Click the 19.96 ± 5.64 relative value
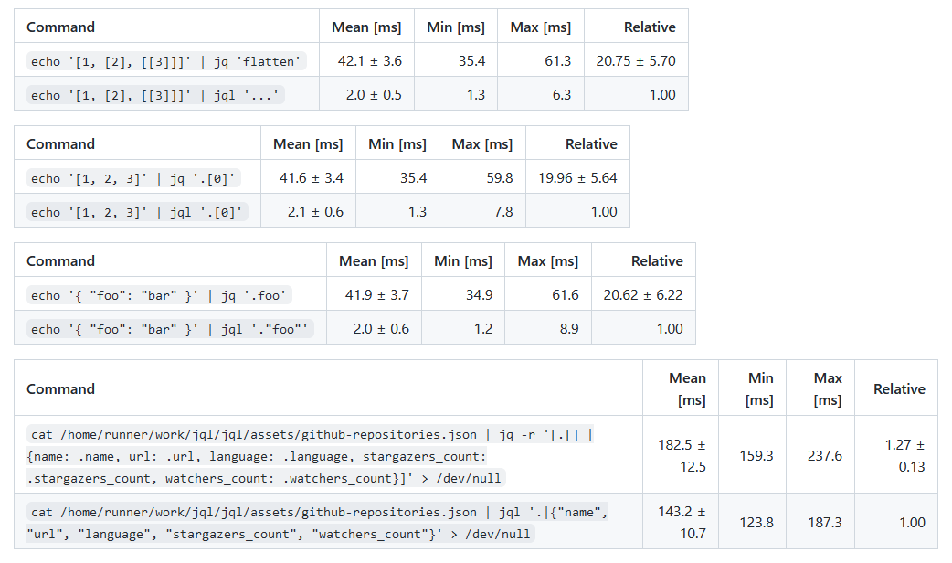952x563 pixels. [x=577, y=178]
